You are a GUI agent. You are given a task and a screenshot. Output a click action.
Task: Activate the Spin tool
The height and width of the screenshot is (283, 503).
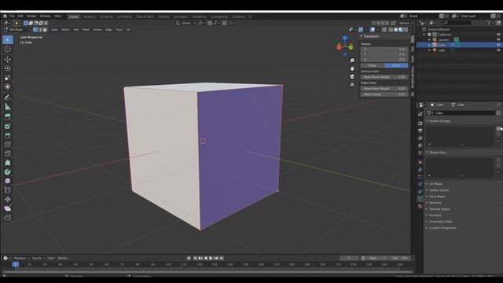coord(8,171)
